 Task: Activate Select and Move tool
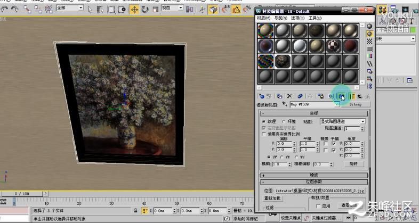pyautogui.click(x=134, y=10)
